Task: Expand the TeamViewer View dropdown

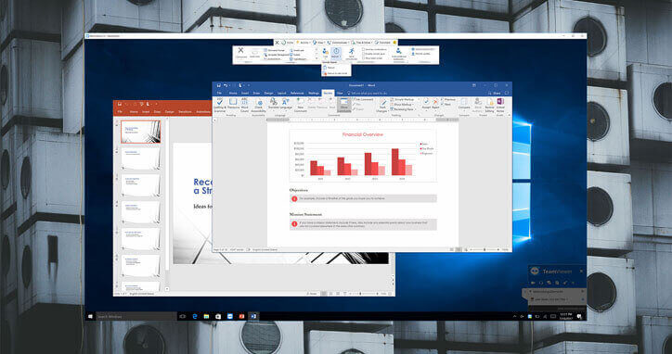Action: coord(319,43)
